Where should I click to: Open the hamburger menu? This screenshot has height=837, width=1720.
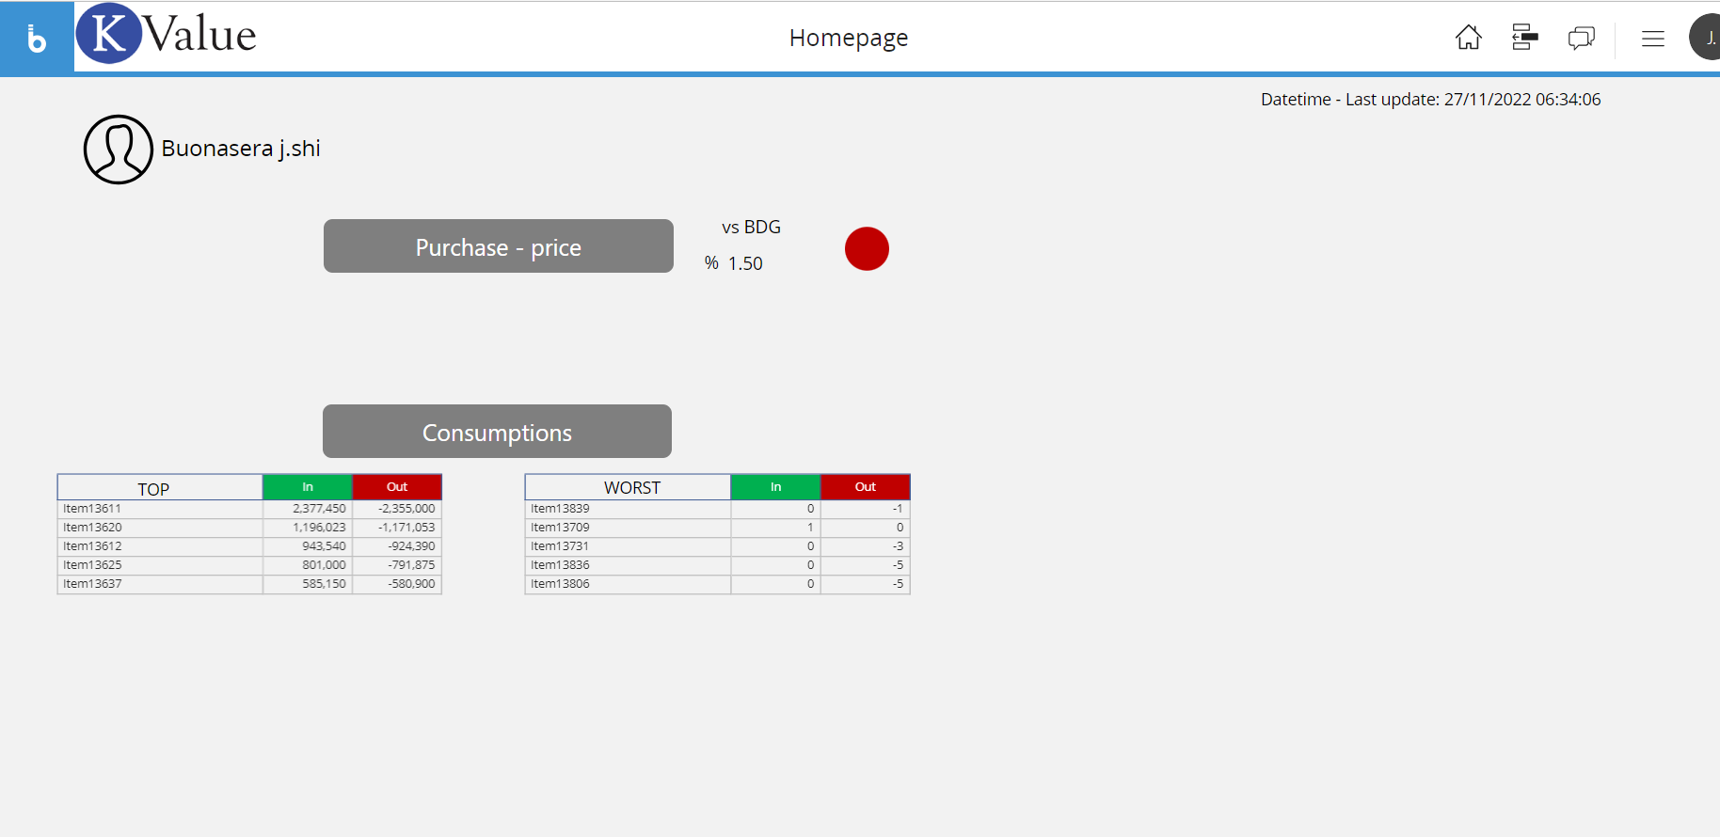1652,39
